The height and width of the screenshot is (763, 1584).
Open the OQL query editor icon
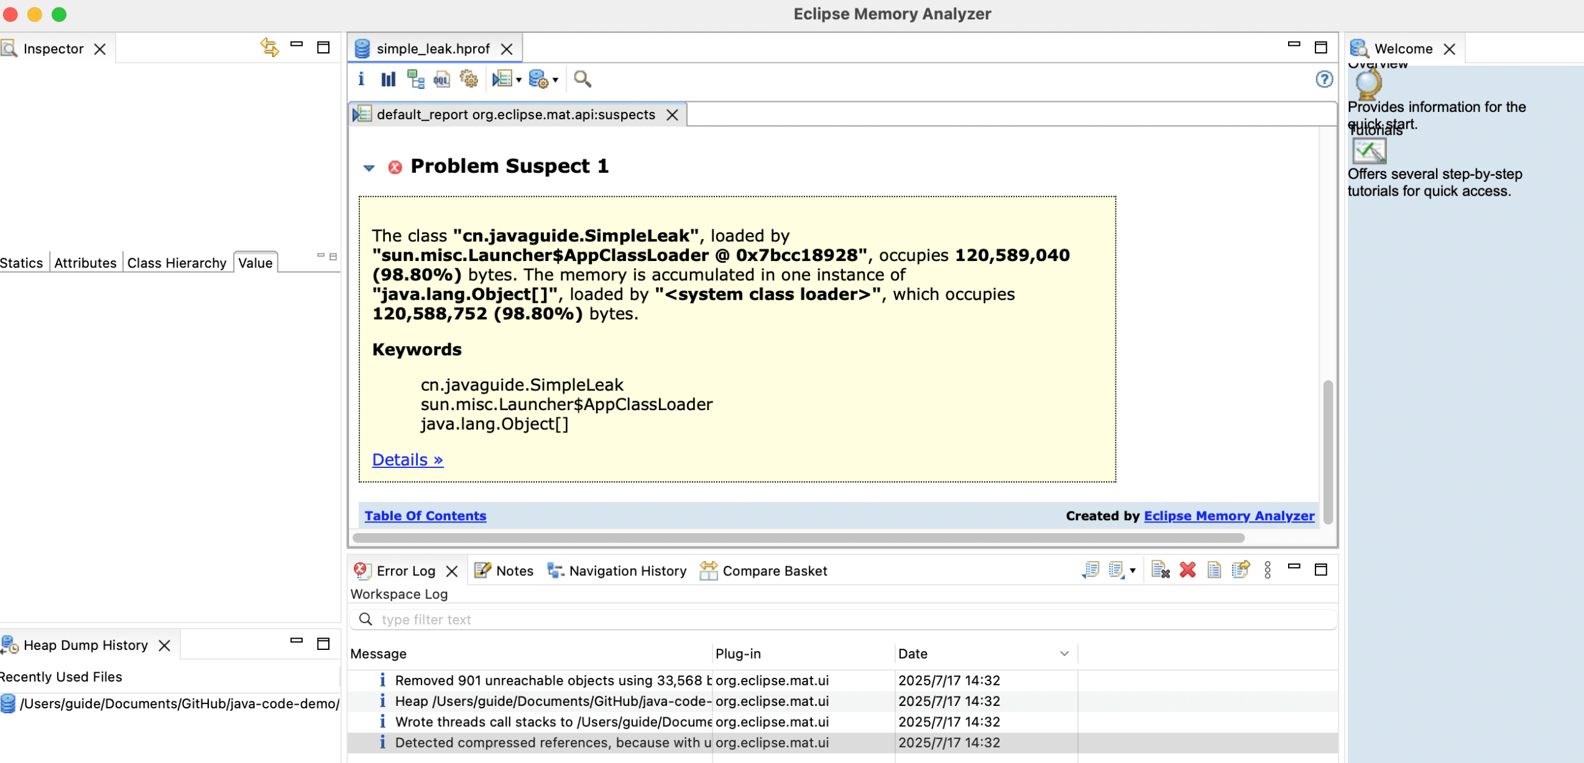coord(442,79)
